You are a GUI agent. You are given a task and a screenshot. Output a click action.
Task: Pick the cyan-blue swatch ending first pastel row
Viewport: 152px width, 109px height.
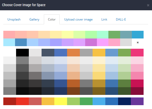pyautogui.click(x=138, y=35)
